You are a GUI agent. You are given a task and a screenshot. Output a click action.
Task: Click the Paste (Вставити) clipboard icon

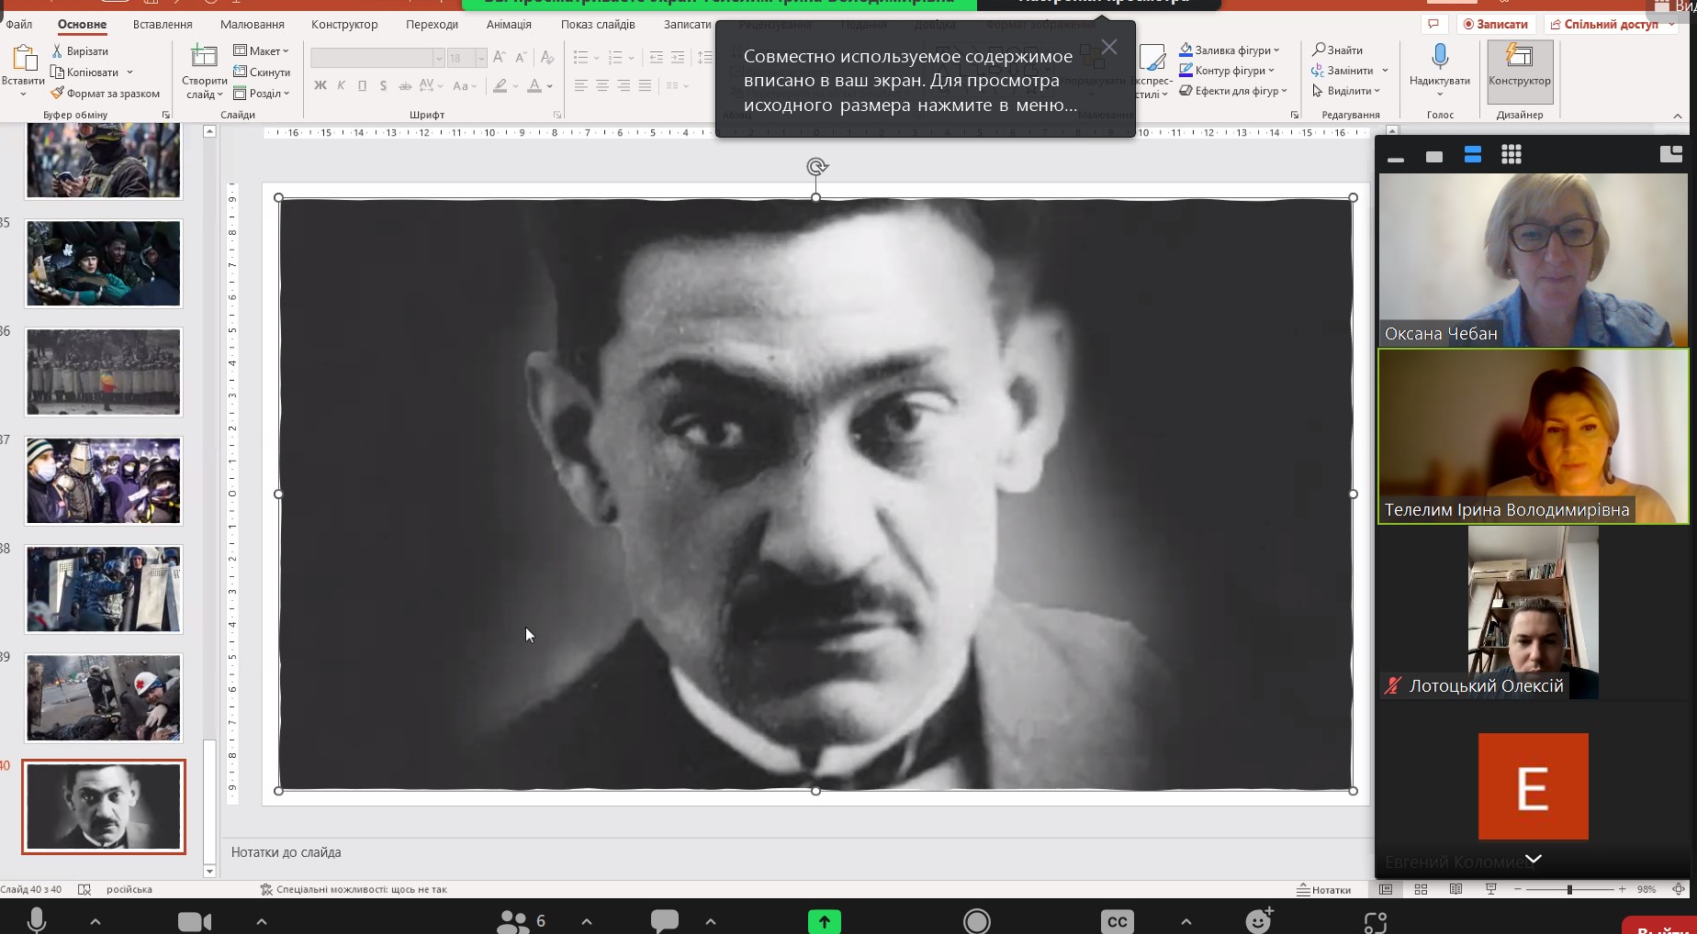23,61
